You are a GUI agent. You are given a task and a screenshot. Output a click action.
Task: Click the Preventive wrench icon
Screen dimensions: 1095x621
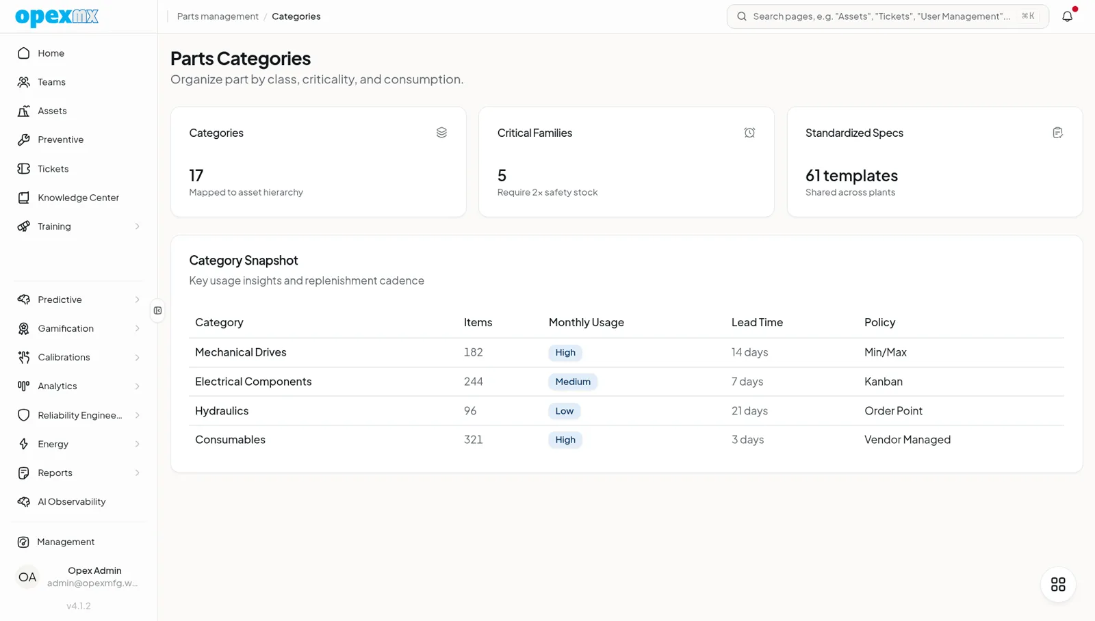pyautogui.click(x=24, y=140)
